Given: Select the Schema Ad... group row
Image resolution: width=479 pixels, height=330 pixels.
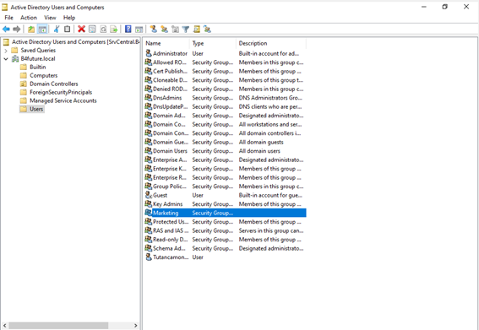Looking at the screenshot, I should (x=226, y=248).
